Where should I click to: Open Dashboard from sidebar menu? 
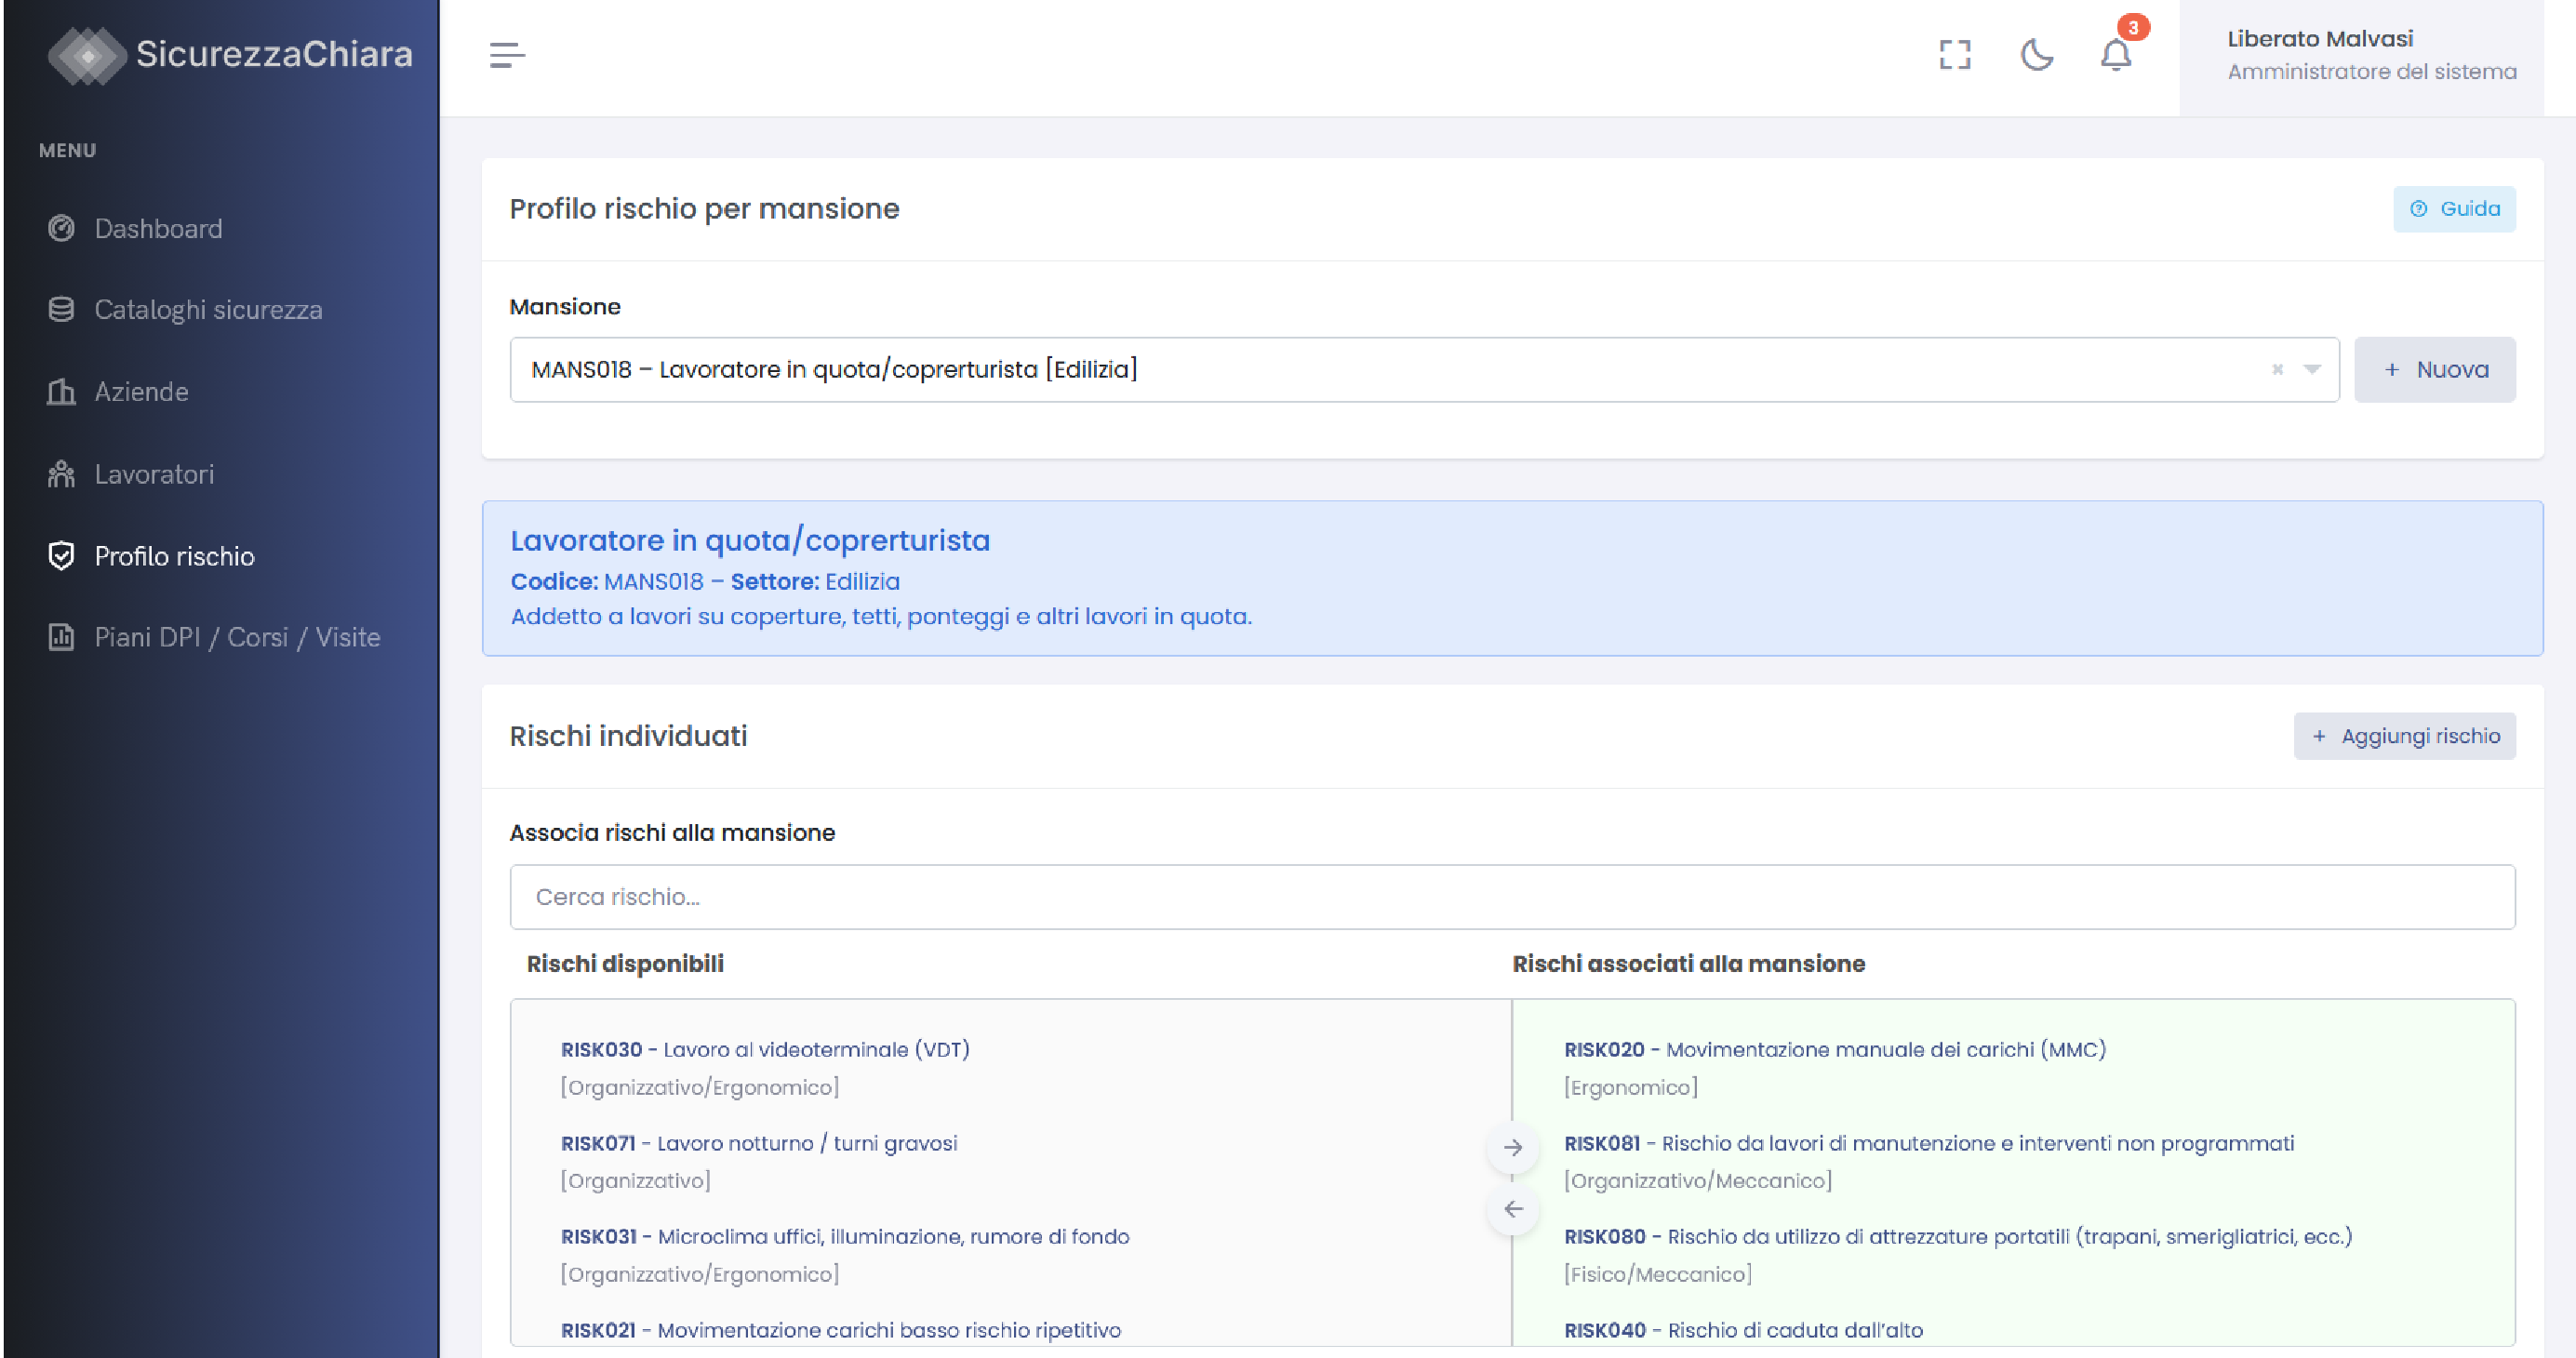point(158,229)
